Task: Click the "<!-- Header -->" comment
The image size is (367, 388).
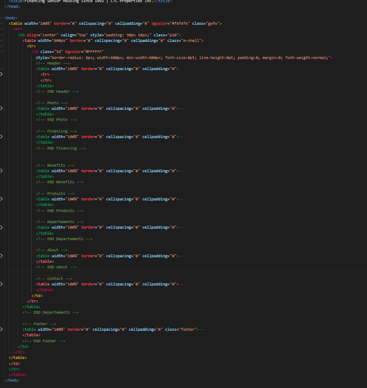Action: point(53,63)
